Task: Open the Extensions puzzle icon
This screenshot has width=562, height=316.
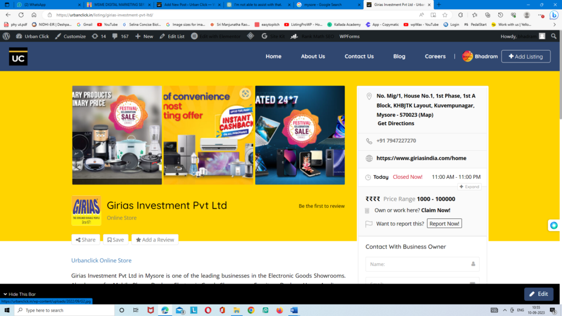Action: (460, 15)
